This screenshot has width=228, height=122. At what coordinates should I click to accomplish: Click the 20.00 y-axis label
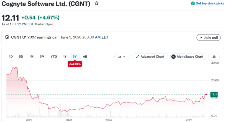click(x=215, y=80)
